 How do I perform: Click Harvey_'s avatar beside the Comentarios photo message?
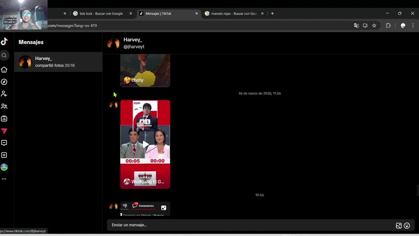113,206
